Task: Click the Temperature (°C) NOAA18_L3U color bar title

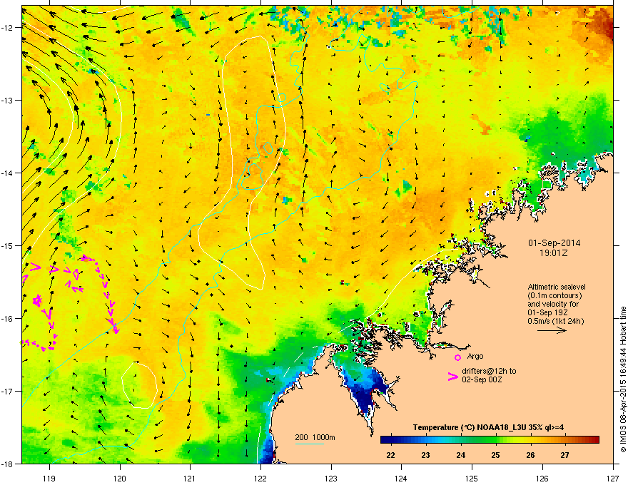Action: pos(488,427)
